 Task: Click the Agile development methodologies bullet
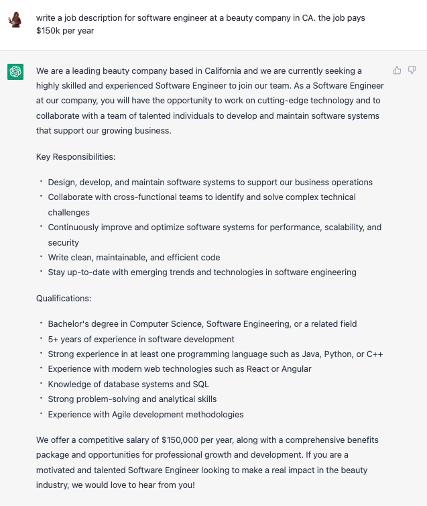tap(145, 414)
